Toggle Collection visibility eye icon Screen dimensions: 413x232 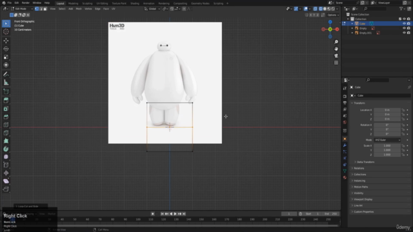click(x=404, y=19)
